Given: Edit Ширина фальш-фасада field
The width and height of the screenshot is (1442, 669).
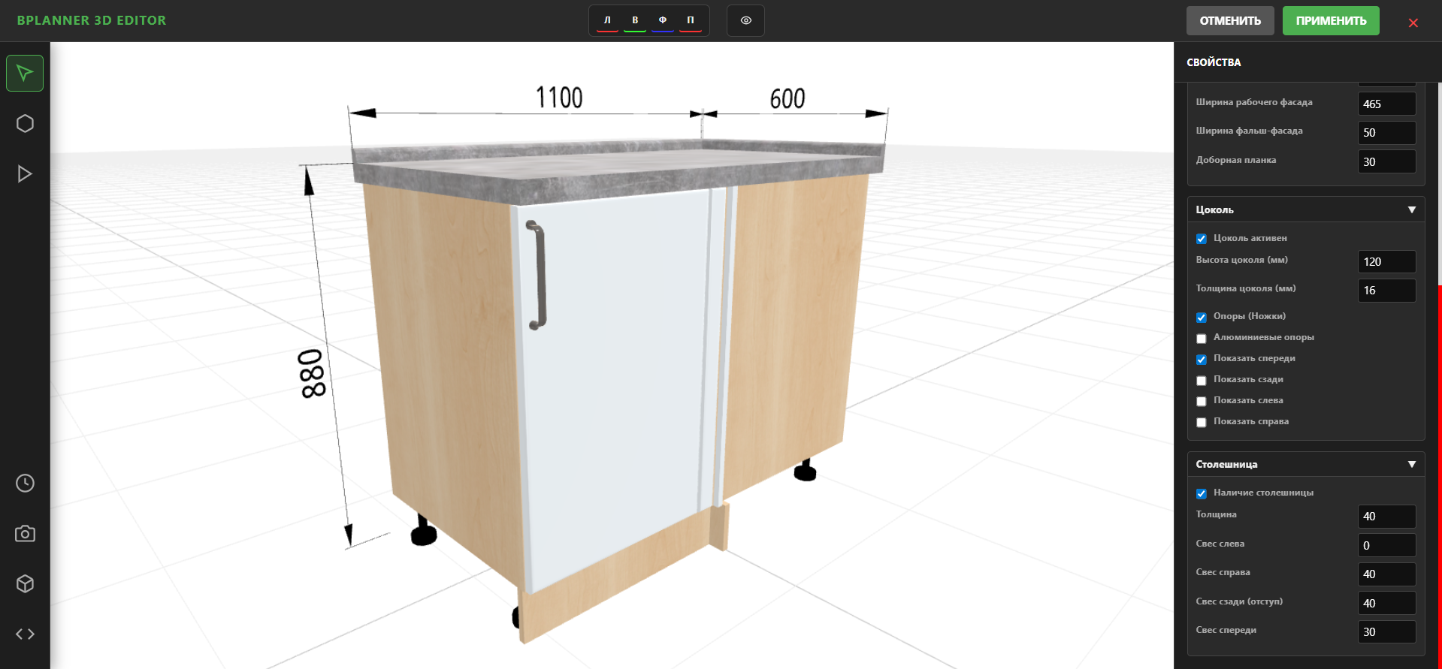Looking at the screenshot, I should (x=1386, y=132).
